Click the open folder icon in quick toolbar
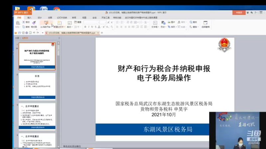This screenshot has width=266, height=149. click(x=16, y=33)
